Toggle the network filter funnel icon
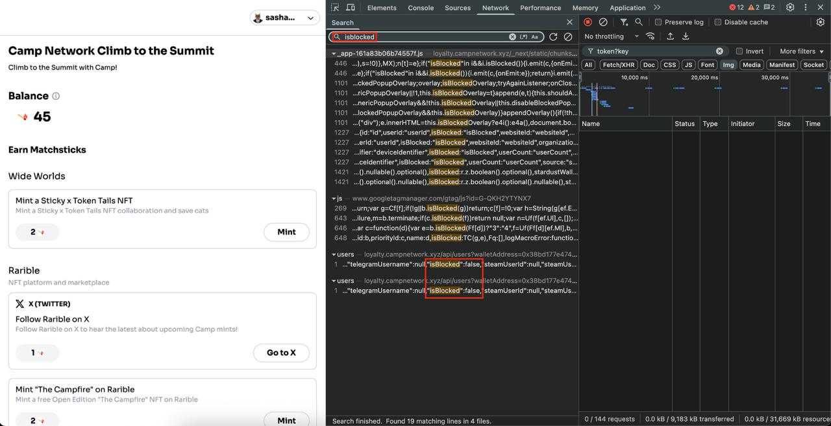831x426 pixels. [x=624, y=22]
